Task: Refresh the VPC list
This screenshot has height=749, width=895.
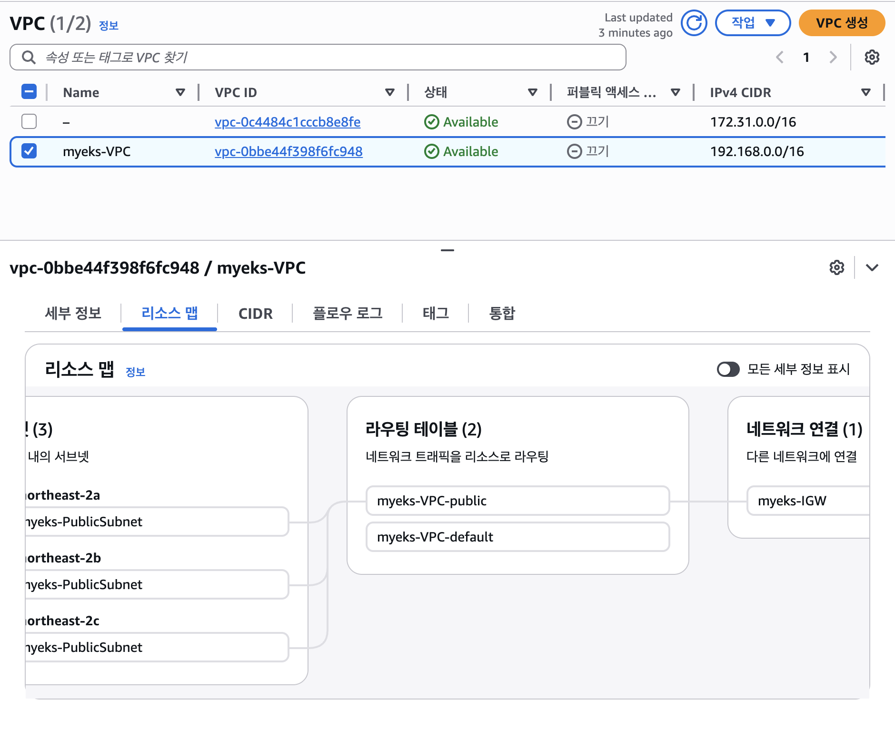Action: click(x=694, y=22)
